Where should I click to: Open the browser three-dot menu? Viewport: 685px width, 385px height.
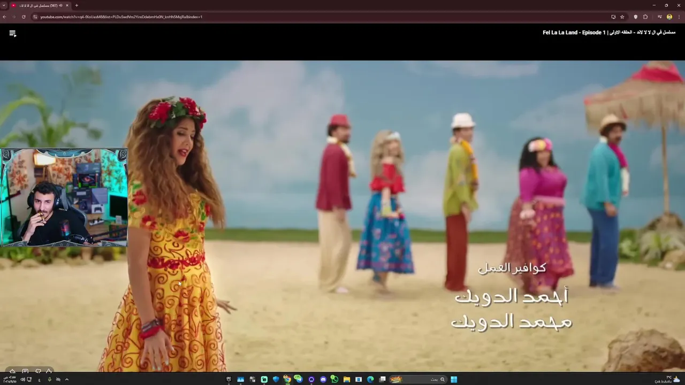pos(678,17)
